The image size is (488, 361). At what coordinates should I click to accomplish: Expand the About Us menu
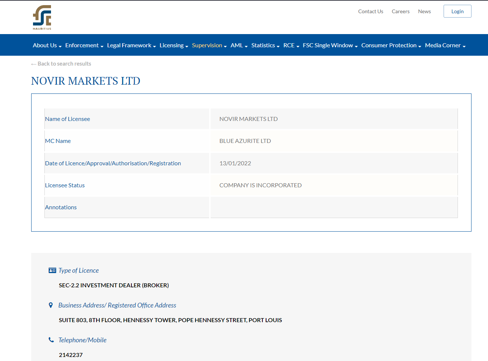[47, 45]
